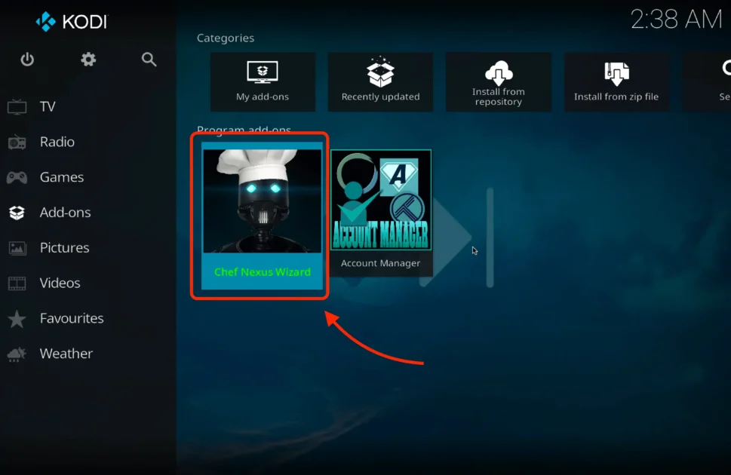Open the power menu icon

(28, 59)
